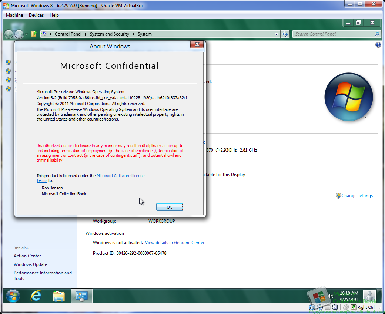
Task: Click the hard disk activity icon in VirtualBox status bar
Action: click(x=312, y=307)
